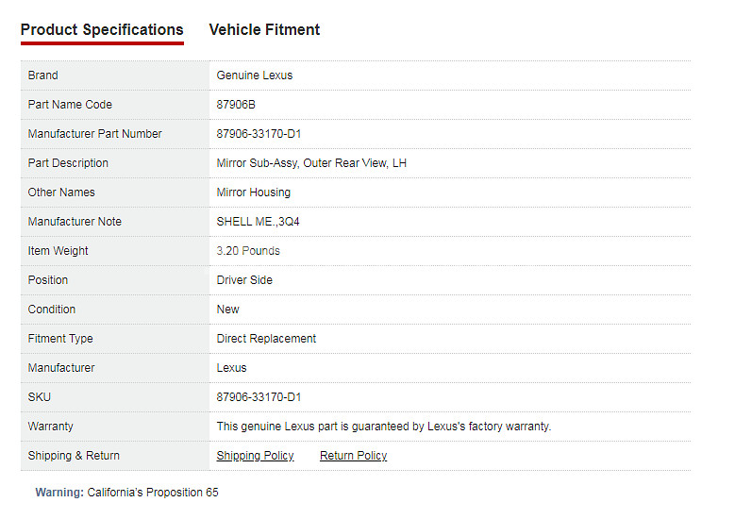Select the Product Specifications tab
The image size is (735, 519).
(102, 29)
